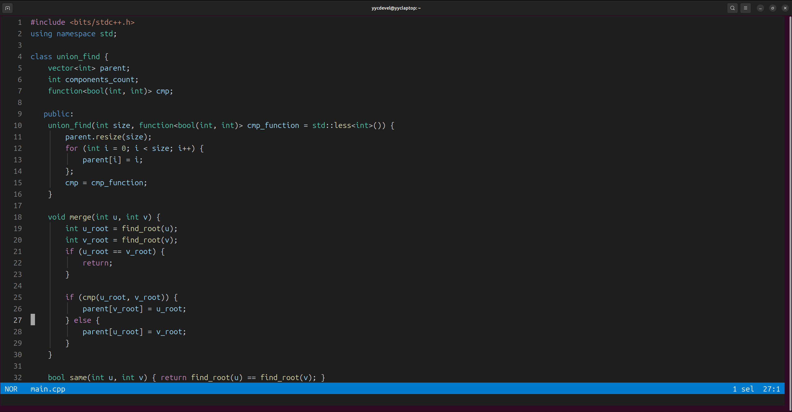The image size is (792, 412).
Task: Open the terminal search icon
Action: coord(732,8)
